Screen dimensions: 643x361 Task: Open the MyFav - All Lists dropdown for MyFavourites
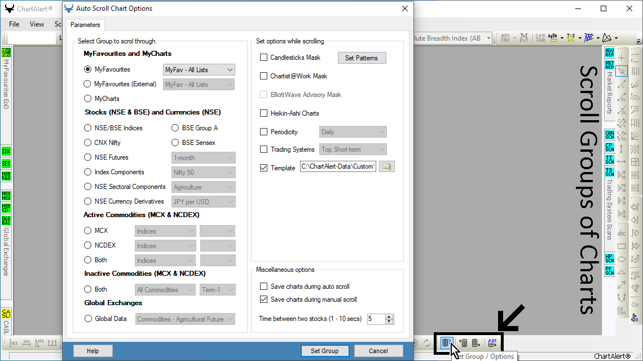pyautogui.click(x=199, y=70)
